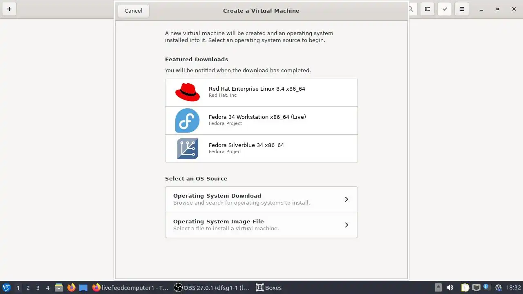The height and width of the screenshot is (294, 523).
Task: Open the wired network tray icon
Action: (x=476, y=287)
